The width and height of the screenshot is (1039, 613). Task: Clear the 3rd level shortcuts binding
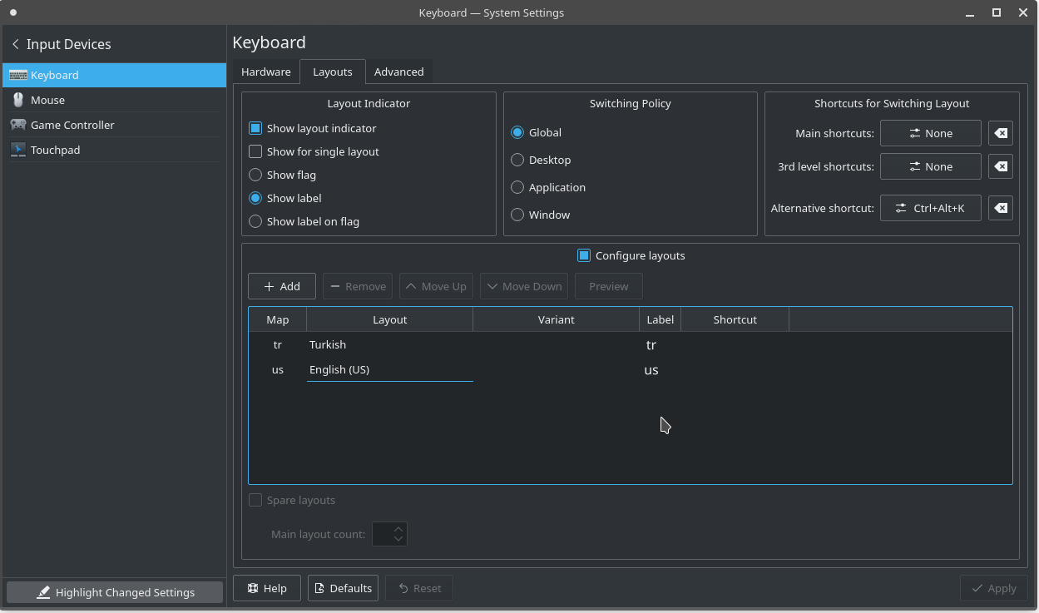click(1000, 166)
